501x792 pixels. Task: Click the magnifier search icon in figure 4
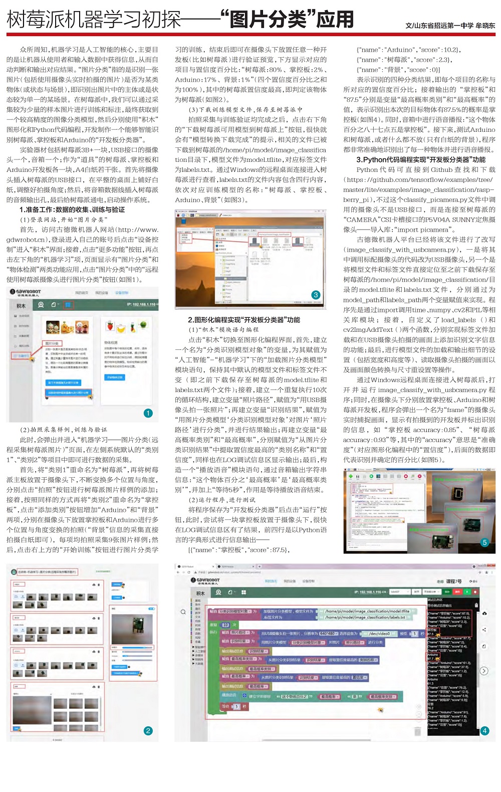coord(183,612)
